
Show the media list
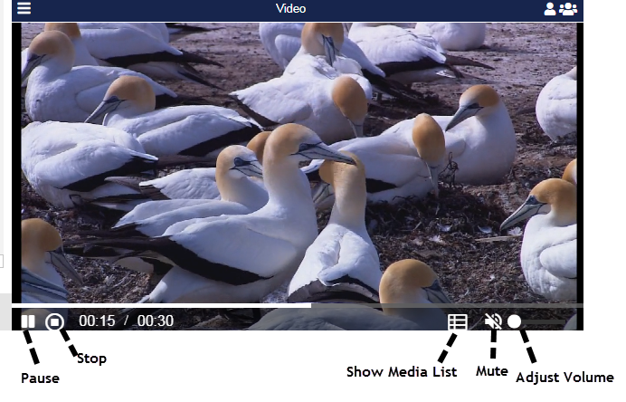457,321
